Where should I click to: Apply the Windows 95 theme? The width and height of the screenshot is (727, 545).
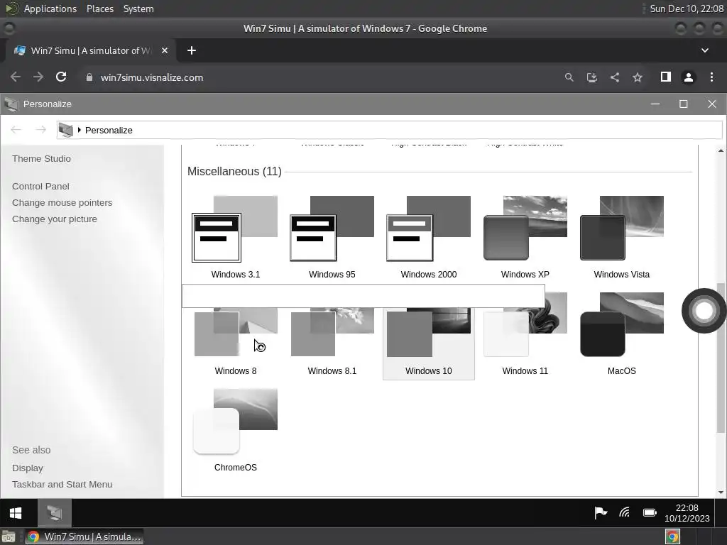tap(332, 237)
